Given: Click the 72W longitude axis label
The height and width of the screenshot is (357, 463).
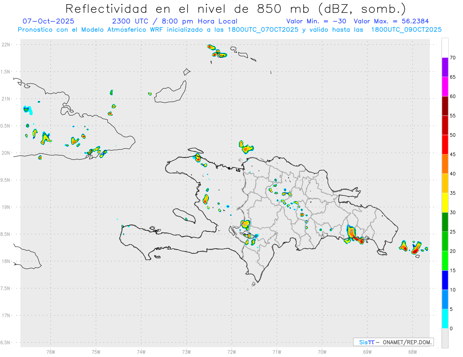Looking at the screenshot, I should (x=231, y=351).
